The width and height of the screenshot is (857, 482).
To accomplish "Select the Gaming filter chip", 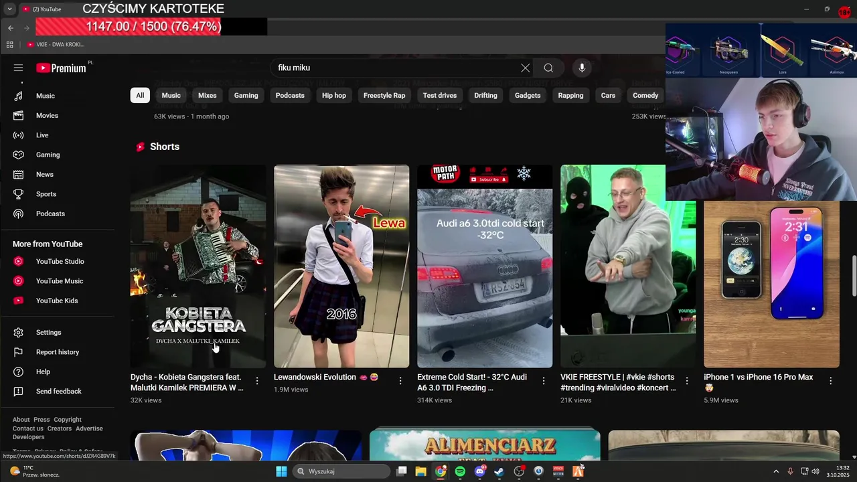I will click(246, 95).
